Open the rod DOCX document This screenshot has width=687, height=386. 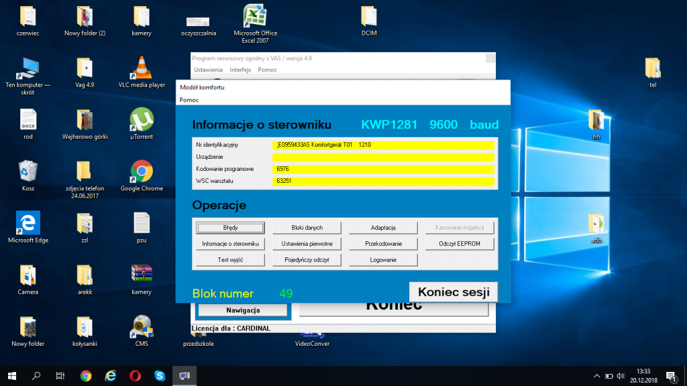28,120
